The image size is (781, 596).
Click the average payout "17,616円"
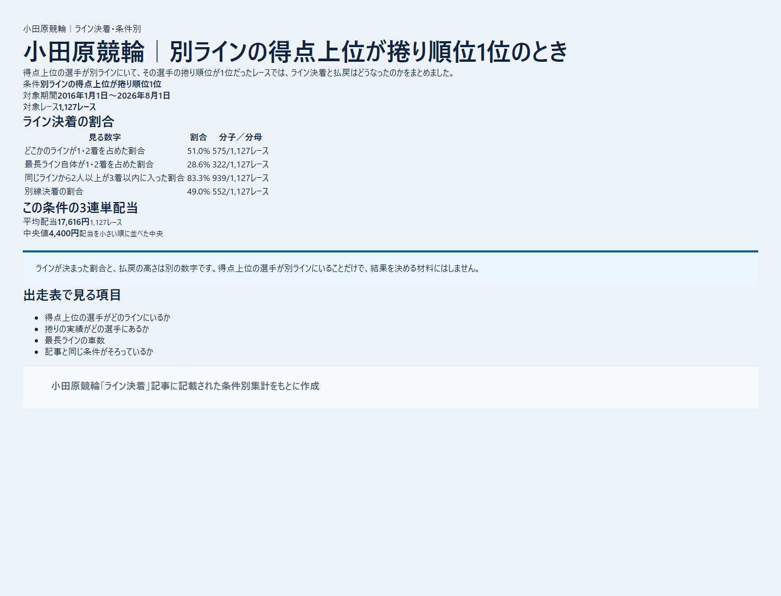tap(73, 222)
